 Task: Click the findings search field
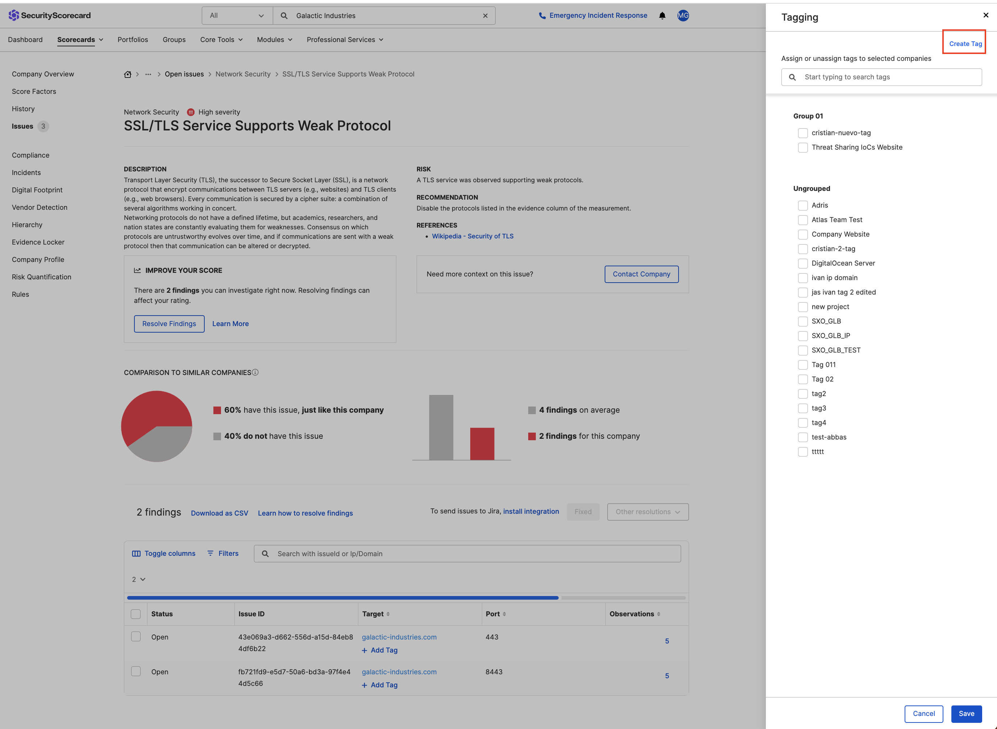[467, 554]
